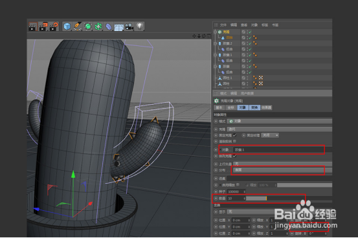Image resolution: width=358 pixels, height=238 pixels.
Task: Click viewport toggle-layout icon
Action: (x=208, y=36)
